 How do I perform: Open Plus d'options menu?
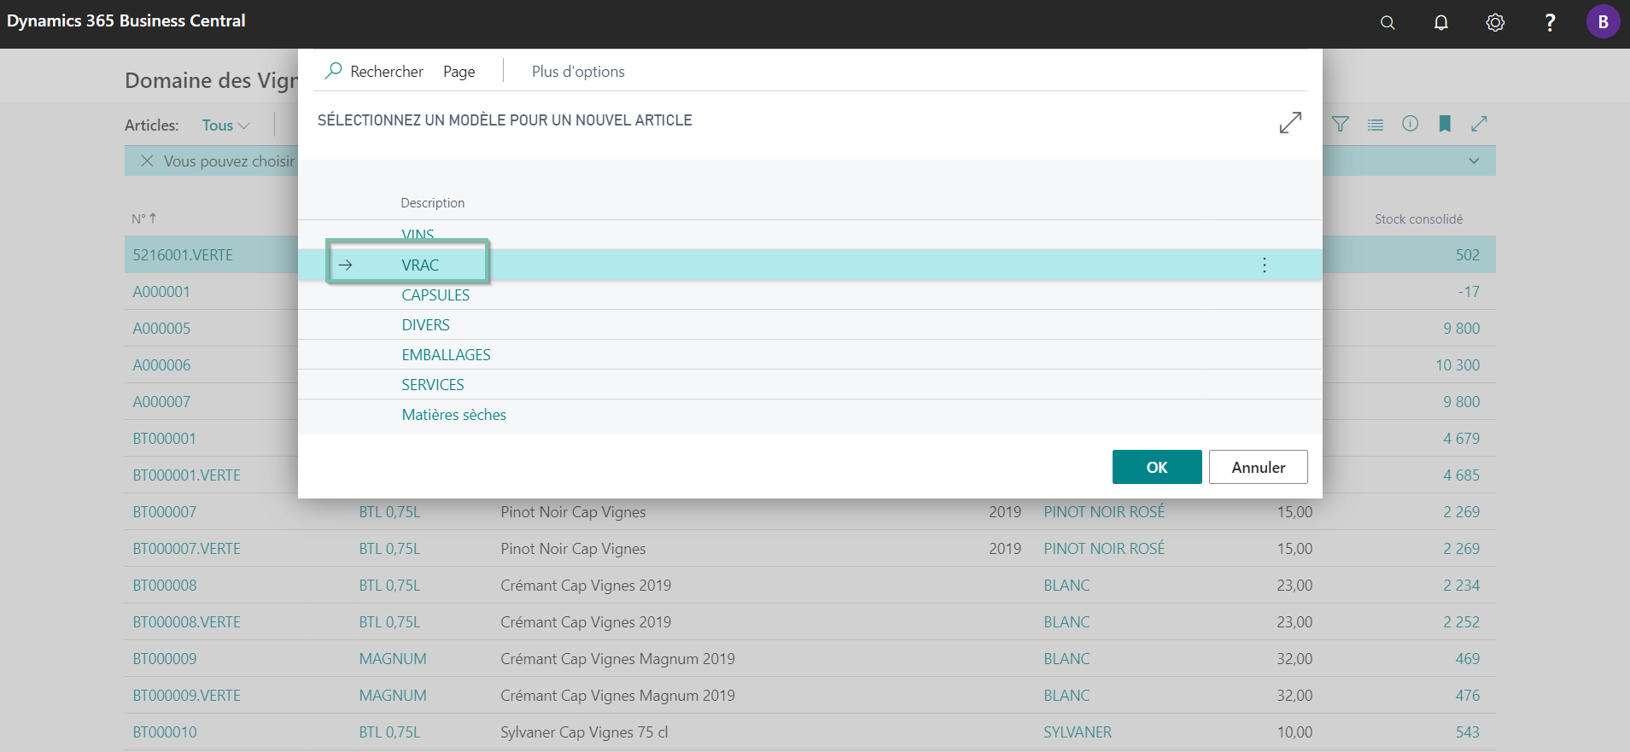(578, 72)
